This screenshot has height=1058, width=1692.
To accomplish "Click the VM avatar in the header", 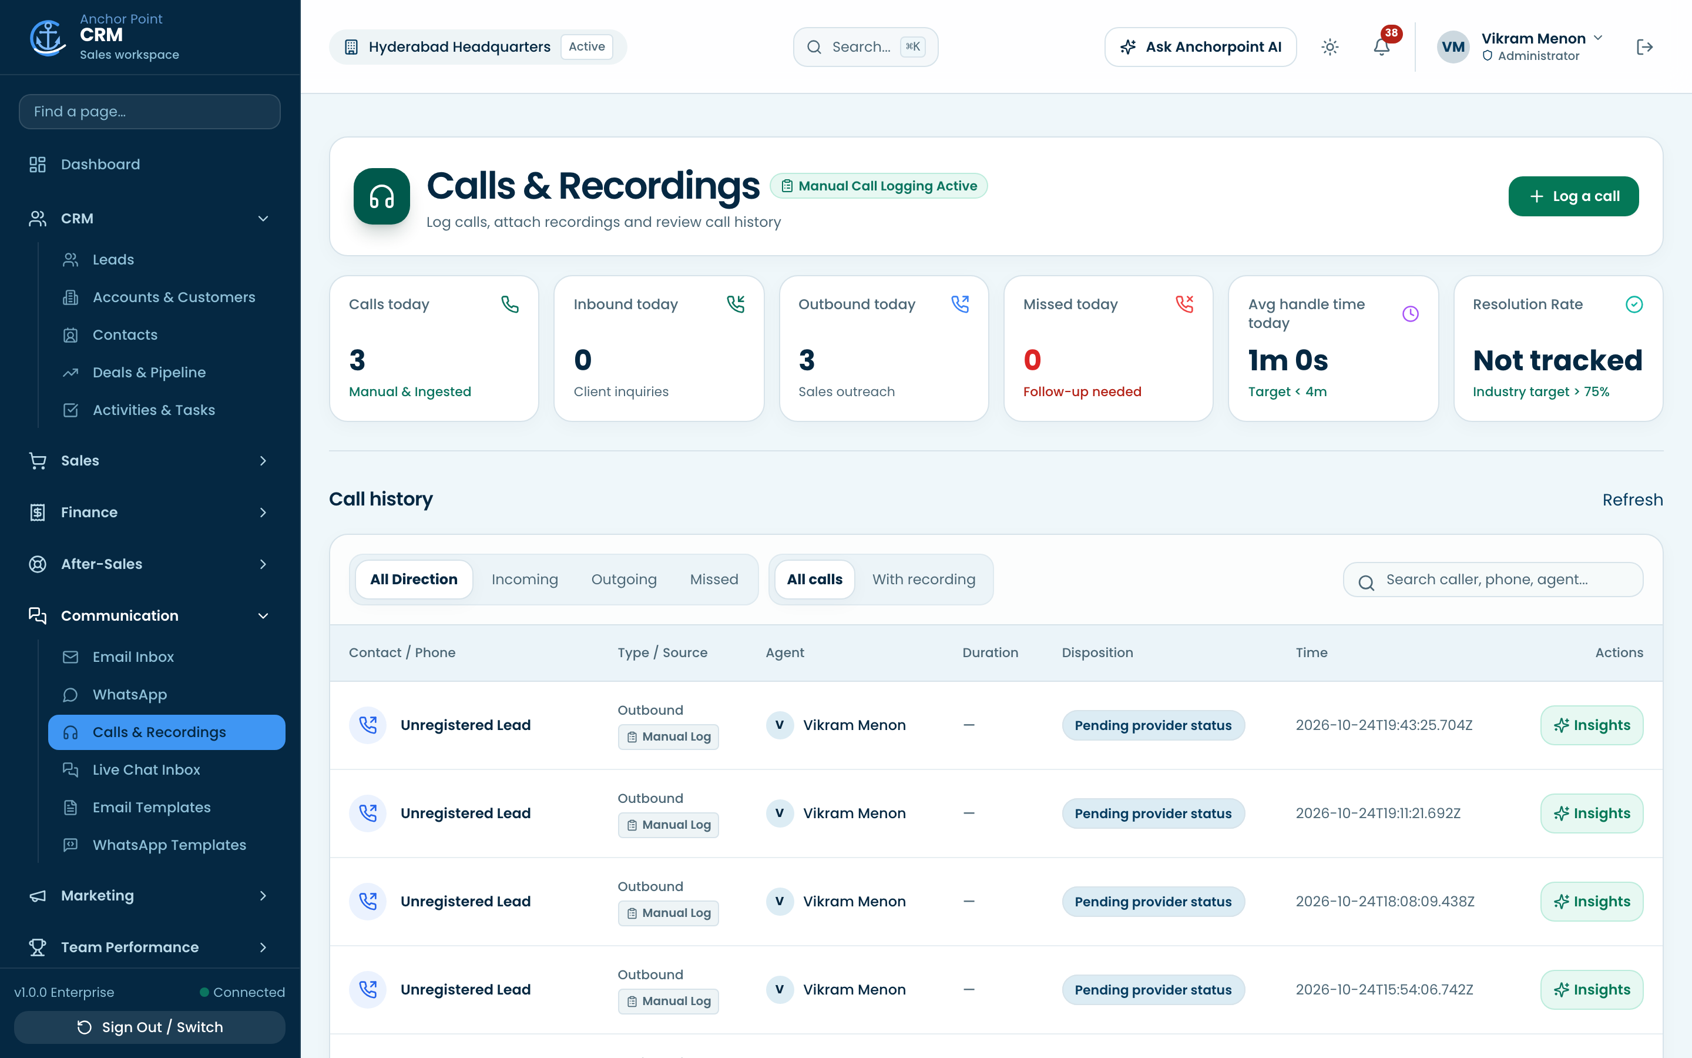I will pos(1453,47).
